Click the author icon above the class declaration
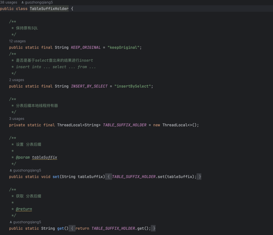The width and height of the screenshot is (273, 235). 22,2
